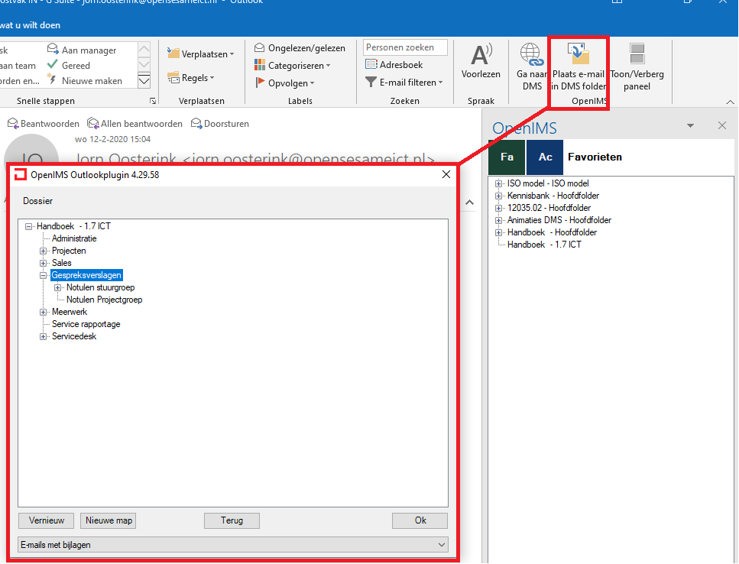The height and width of the screenshot is (564, 739).
Task: Select the Fa favorites tab
Action: [x=507, y=157]
